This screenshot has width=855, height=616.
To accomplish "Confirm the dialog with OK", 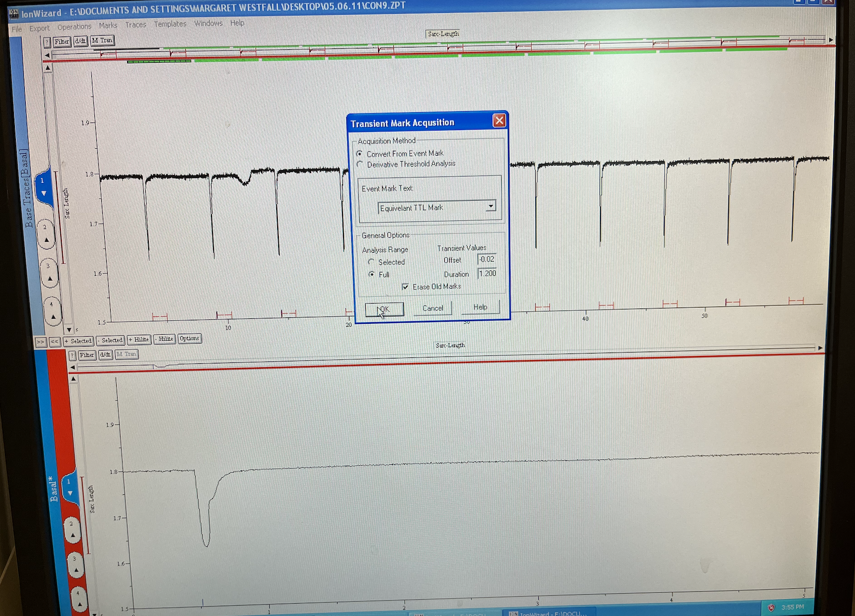I will 384,309.
